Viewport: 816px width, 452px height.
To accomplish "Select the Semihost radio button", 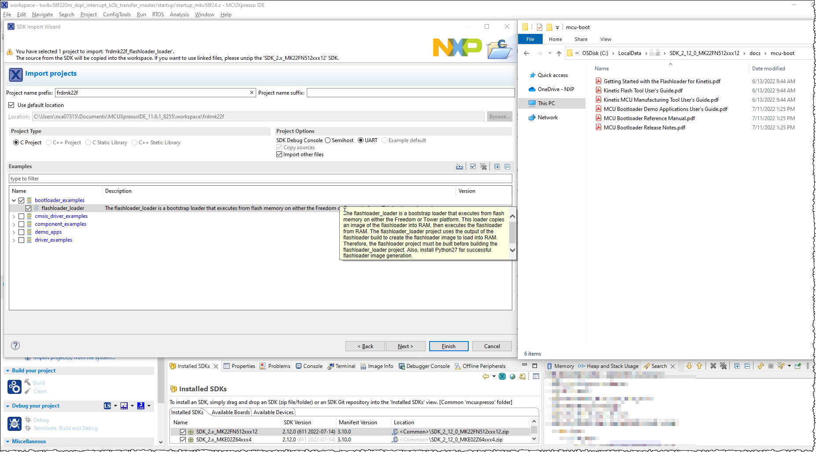I will coord(327,140).
